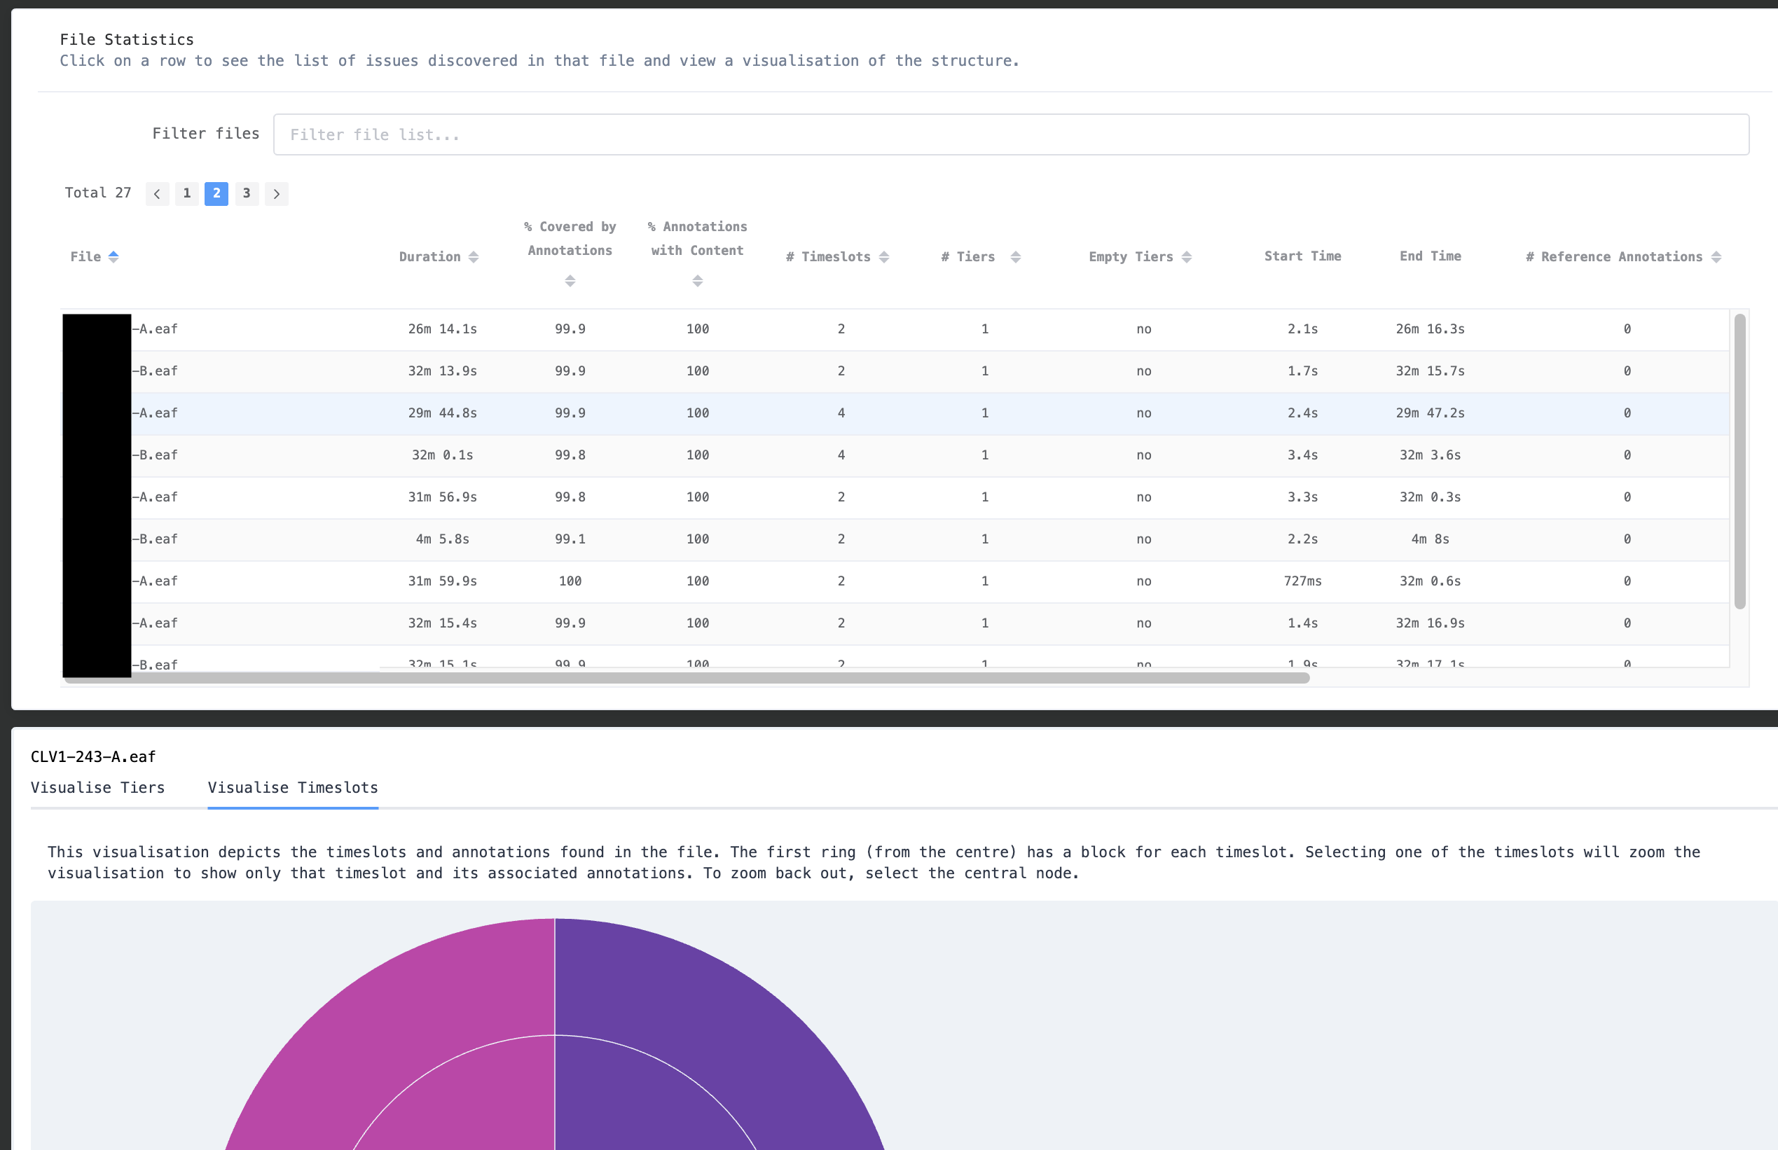Click Start Time value 3.4s

1302,455
